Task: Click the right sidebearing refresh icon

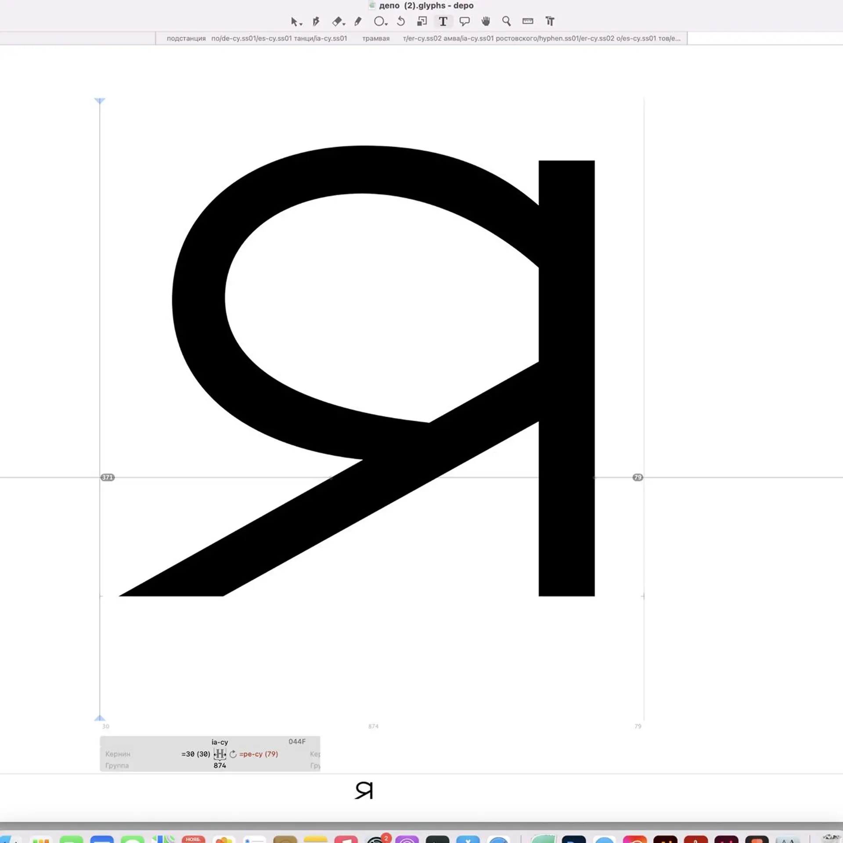Action: click(233, 754)
